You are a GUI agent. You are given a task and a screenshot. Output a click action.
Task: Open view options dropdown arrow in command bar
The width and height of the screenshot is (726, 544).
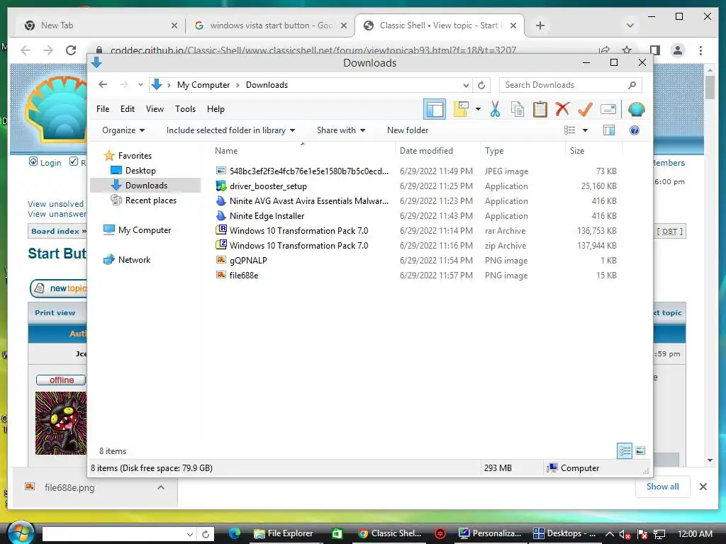(585, 130)
